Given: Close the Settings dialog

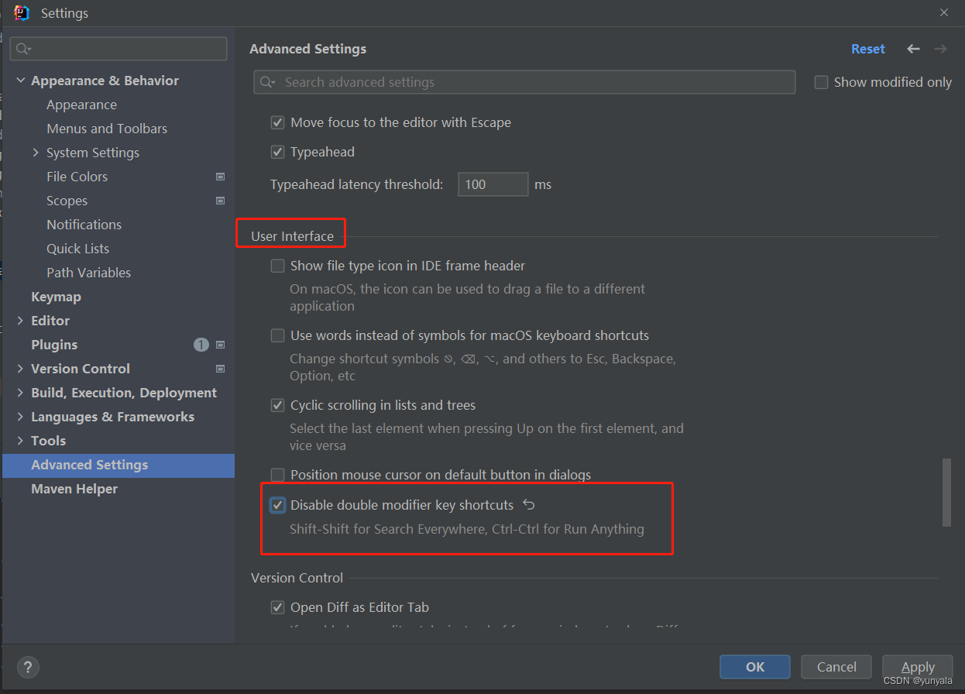Looking at the screenshot, I should pyautogui.click(x=944, y=12).
